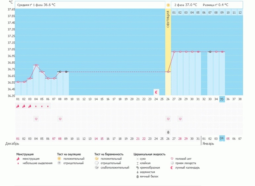
Task: Click the legend icon next to 'менструация'
Action: (x=18, y=158)
